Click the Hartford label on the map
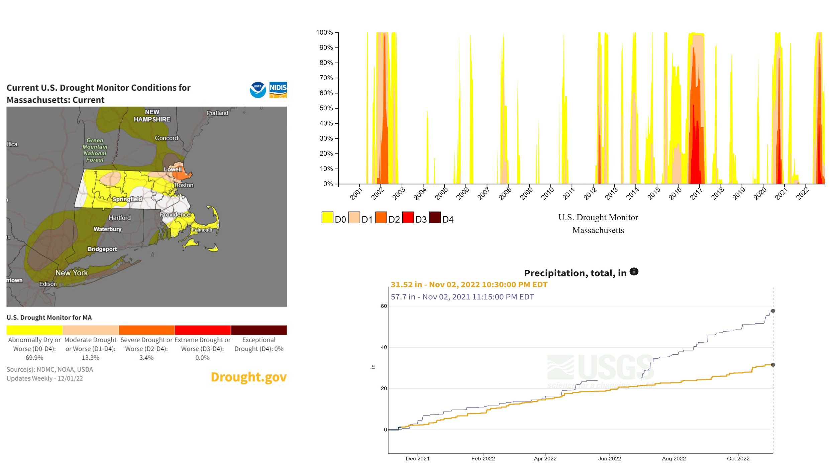 coord(120,218)
